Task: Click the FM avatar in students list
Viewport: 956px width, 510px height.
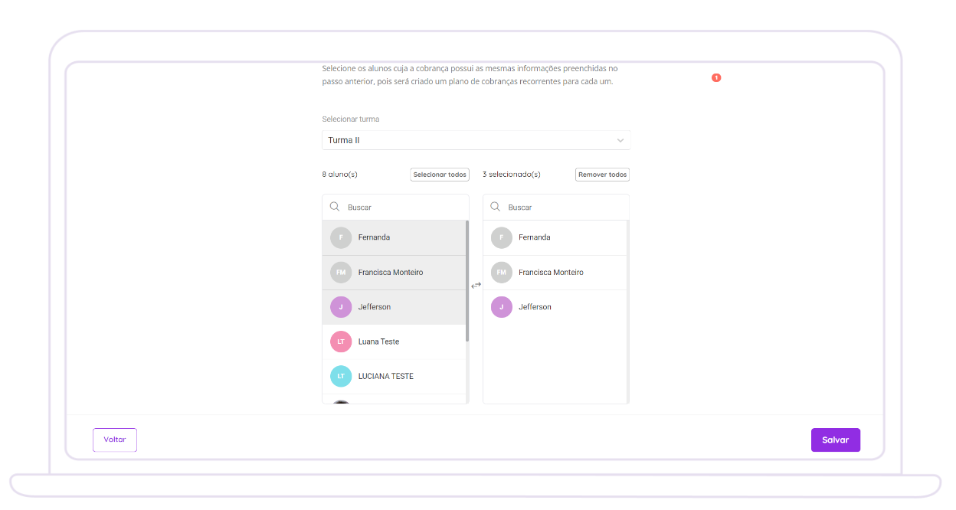Action: [x=341, y=273]
